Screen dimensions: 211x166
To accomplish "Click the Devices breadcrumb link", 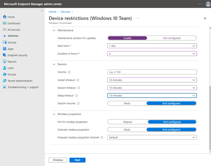I will click(65, 12).
